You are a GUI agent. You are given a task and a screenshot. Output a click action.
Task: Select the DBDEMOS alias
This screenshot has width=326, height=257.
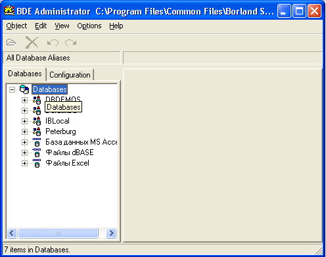(63, 99)
